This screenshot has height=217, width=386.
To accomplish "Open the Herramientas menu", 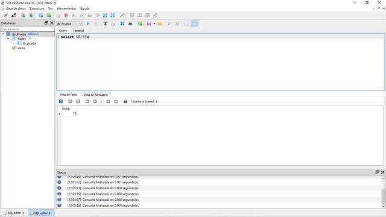I will [66, 8].
